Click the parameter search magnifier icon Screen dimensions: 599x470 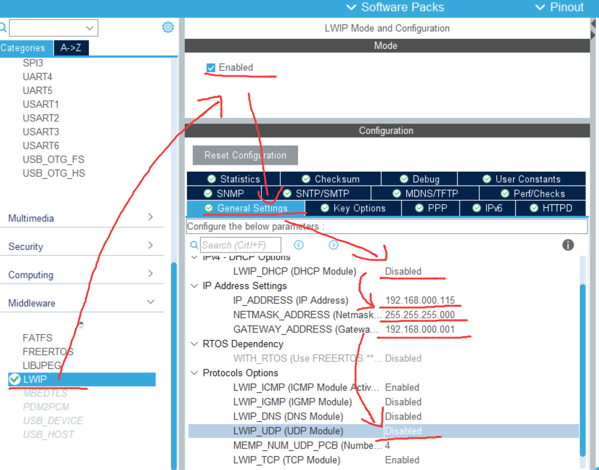194,245
